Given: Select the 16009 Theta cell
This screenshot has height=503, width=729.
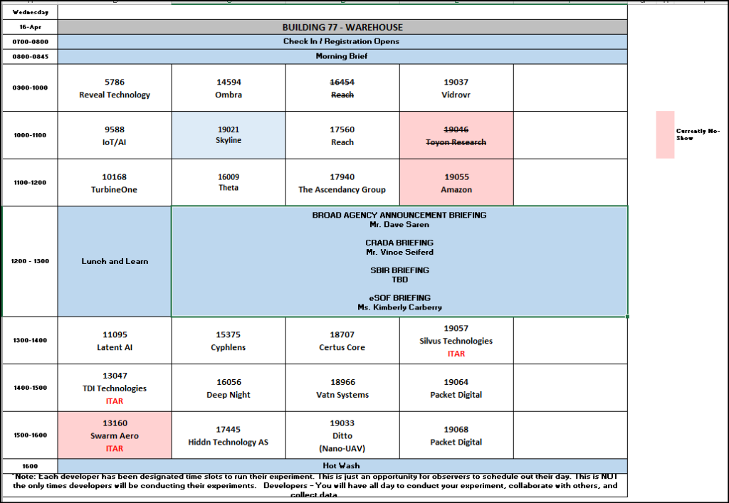Looking at the screenshot, I should pyautogui.click(x=229, y=183).
